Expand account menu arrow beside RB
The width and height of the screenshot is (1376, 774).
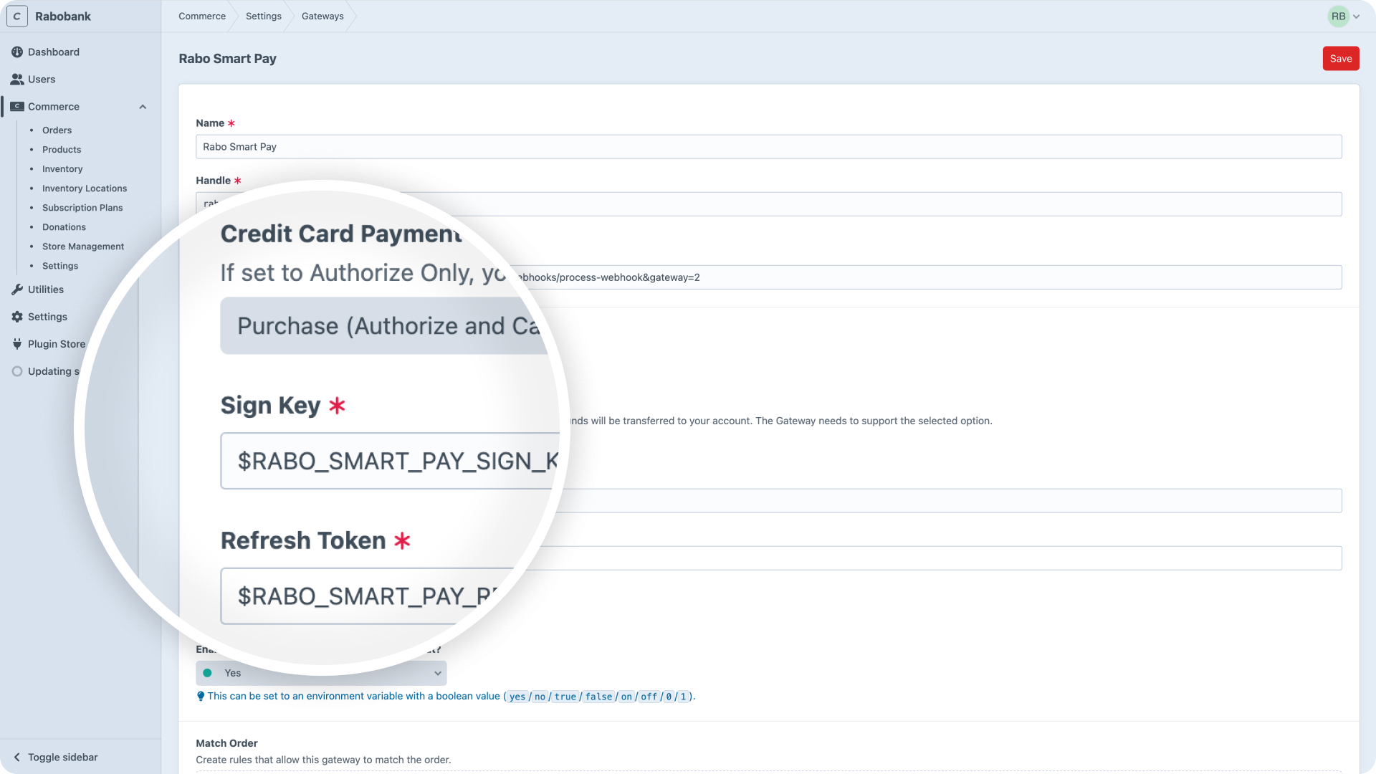tap(1357, 16)
